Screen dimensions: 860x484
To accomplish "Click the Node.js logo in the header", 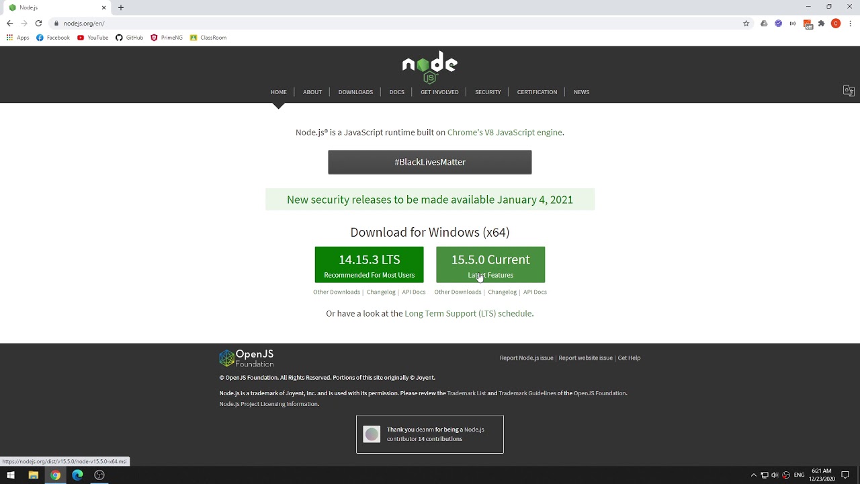I will [430, 67].
